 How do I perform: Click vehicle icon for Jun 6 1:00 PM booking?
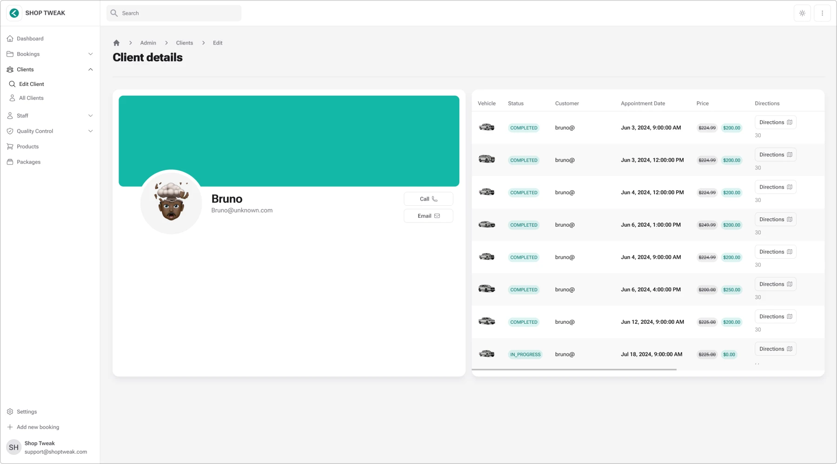[487, 224]
